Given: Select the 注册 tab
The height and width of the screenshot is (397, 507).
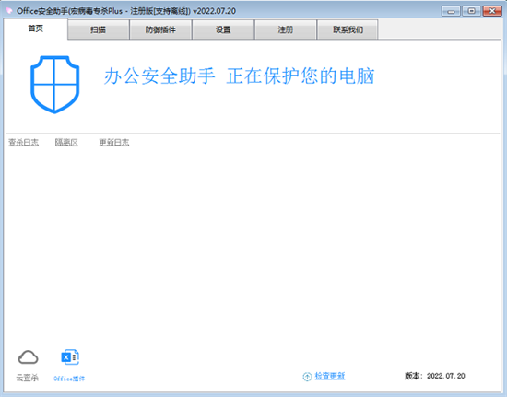Looking at the screenshot, I should click(x=286, y=29).
